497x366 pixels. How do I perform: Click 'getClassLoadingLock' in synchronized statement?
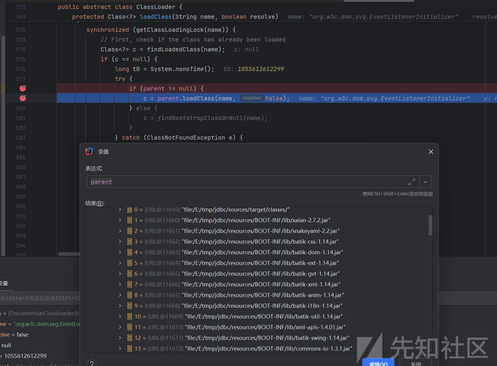click(170, 30)
